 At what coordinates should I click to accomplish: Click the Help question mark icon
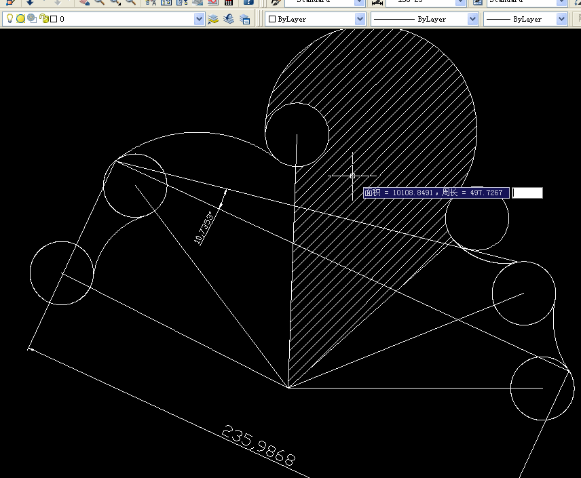pyautogui.click(x=248, y=2)
